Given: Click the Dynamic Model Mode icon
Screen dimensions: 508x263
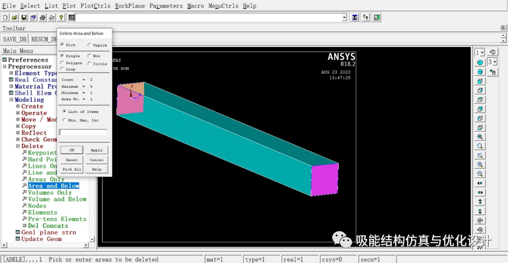Looking at the screenshot, I should pos(493,72).
